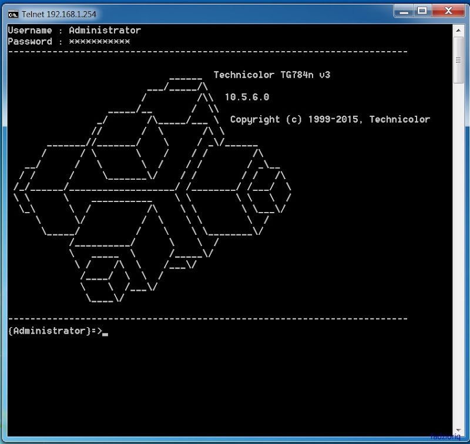Click the Technicolor TG784n v3 text
470x444 pixels.
[272, 75]
